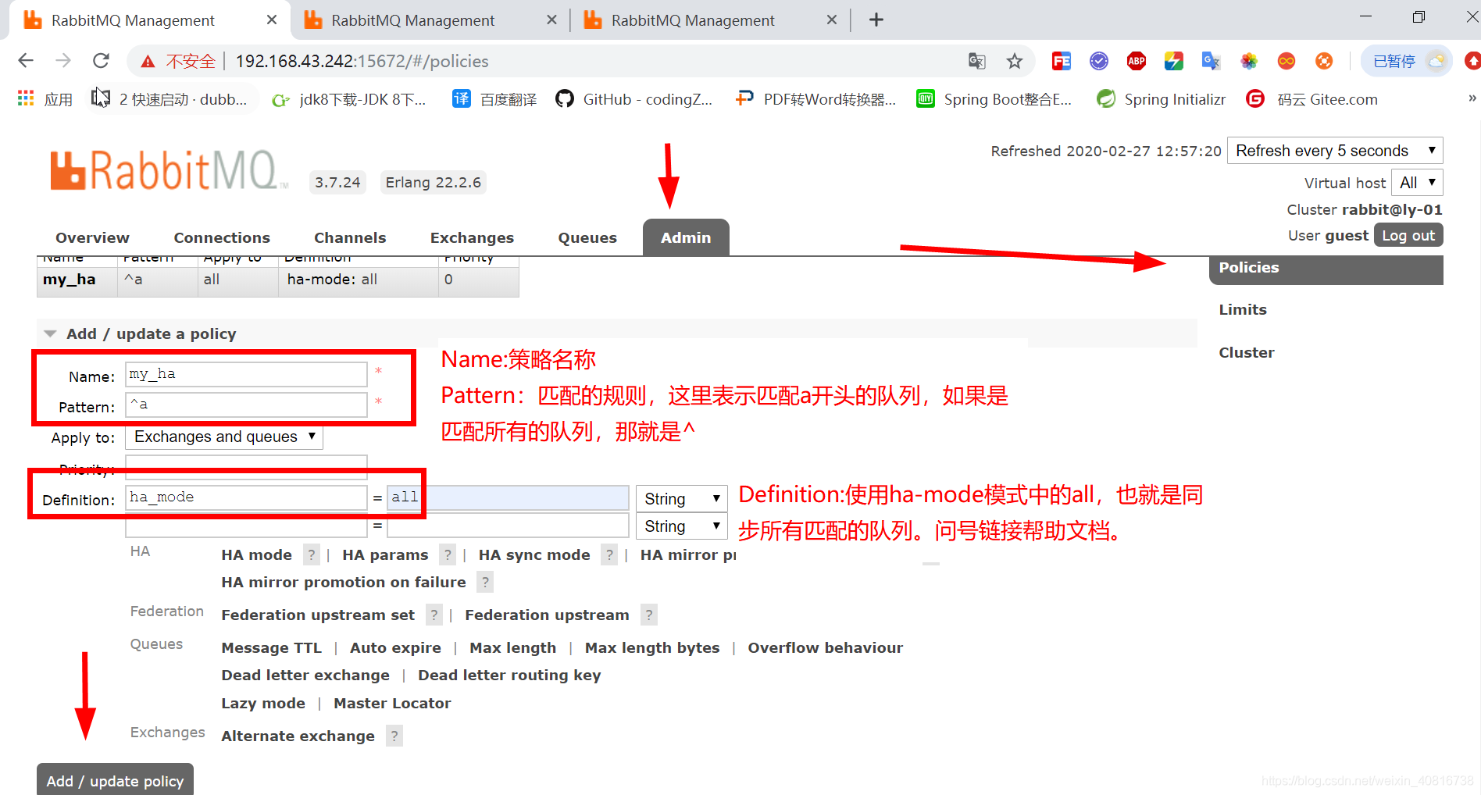Close the first RabbitMQ Management tab
Image resolution: width=1481 pixels, height=795 pixels.
[x=272, y=20]
